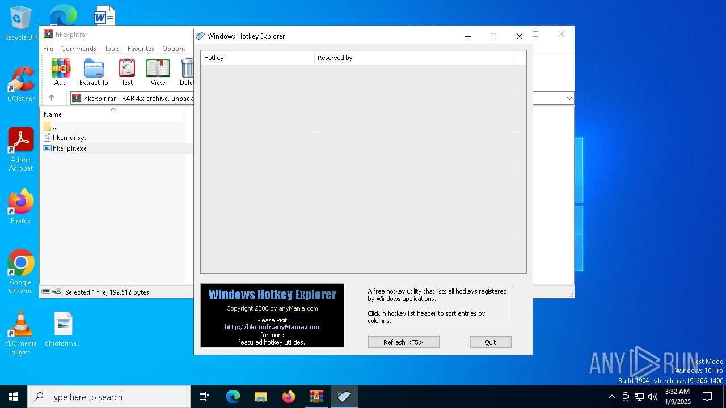Open the Favorites menu in WinRAR

141,49
